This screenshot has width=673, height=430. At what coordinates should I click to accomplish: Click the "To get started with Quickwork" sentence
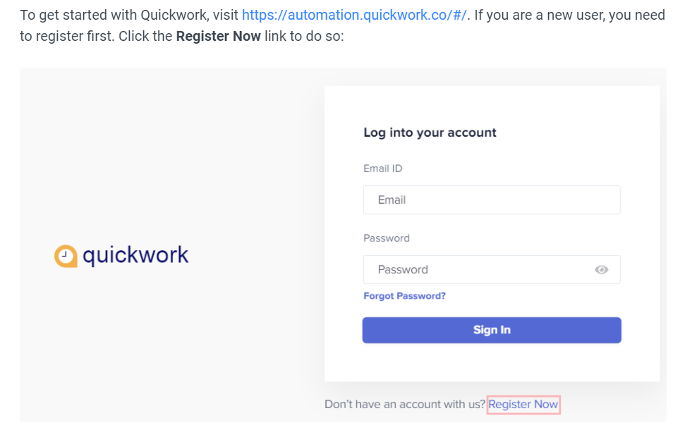129,15
